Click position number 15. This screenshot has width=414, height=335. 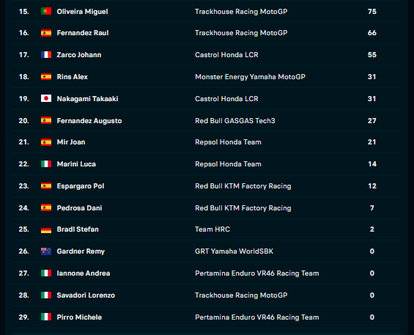[23, 11]
